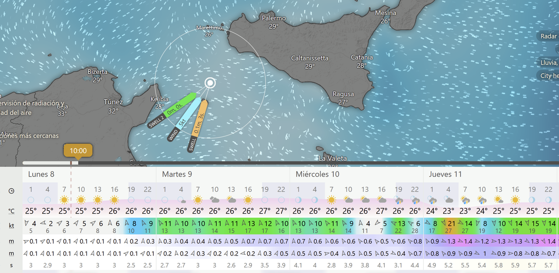Image resolution: width=559 pixels, height=273 pixels.
Task: Select the Miércoles 10 day header
Action: click(317, 174)
